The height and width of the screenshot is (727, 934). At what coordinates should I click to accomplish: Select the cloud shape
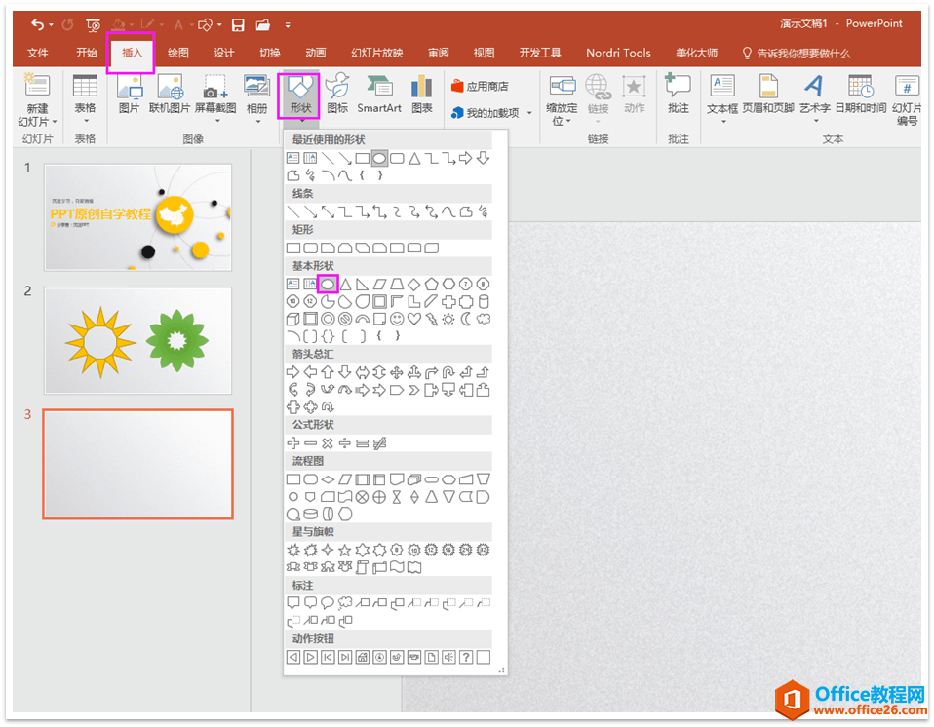(484, 319)
